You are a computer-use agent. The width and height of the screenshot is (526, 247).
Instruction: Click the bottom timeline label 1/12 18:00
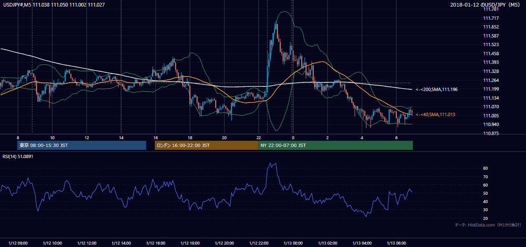coord(190,243)
